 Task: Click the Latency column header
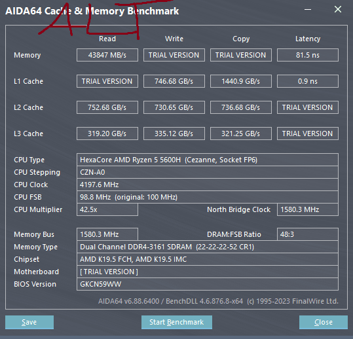pyautogui.click(x=308, y=39)
